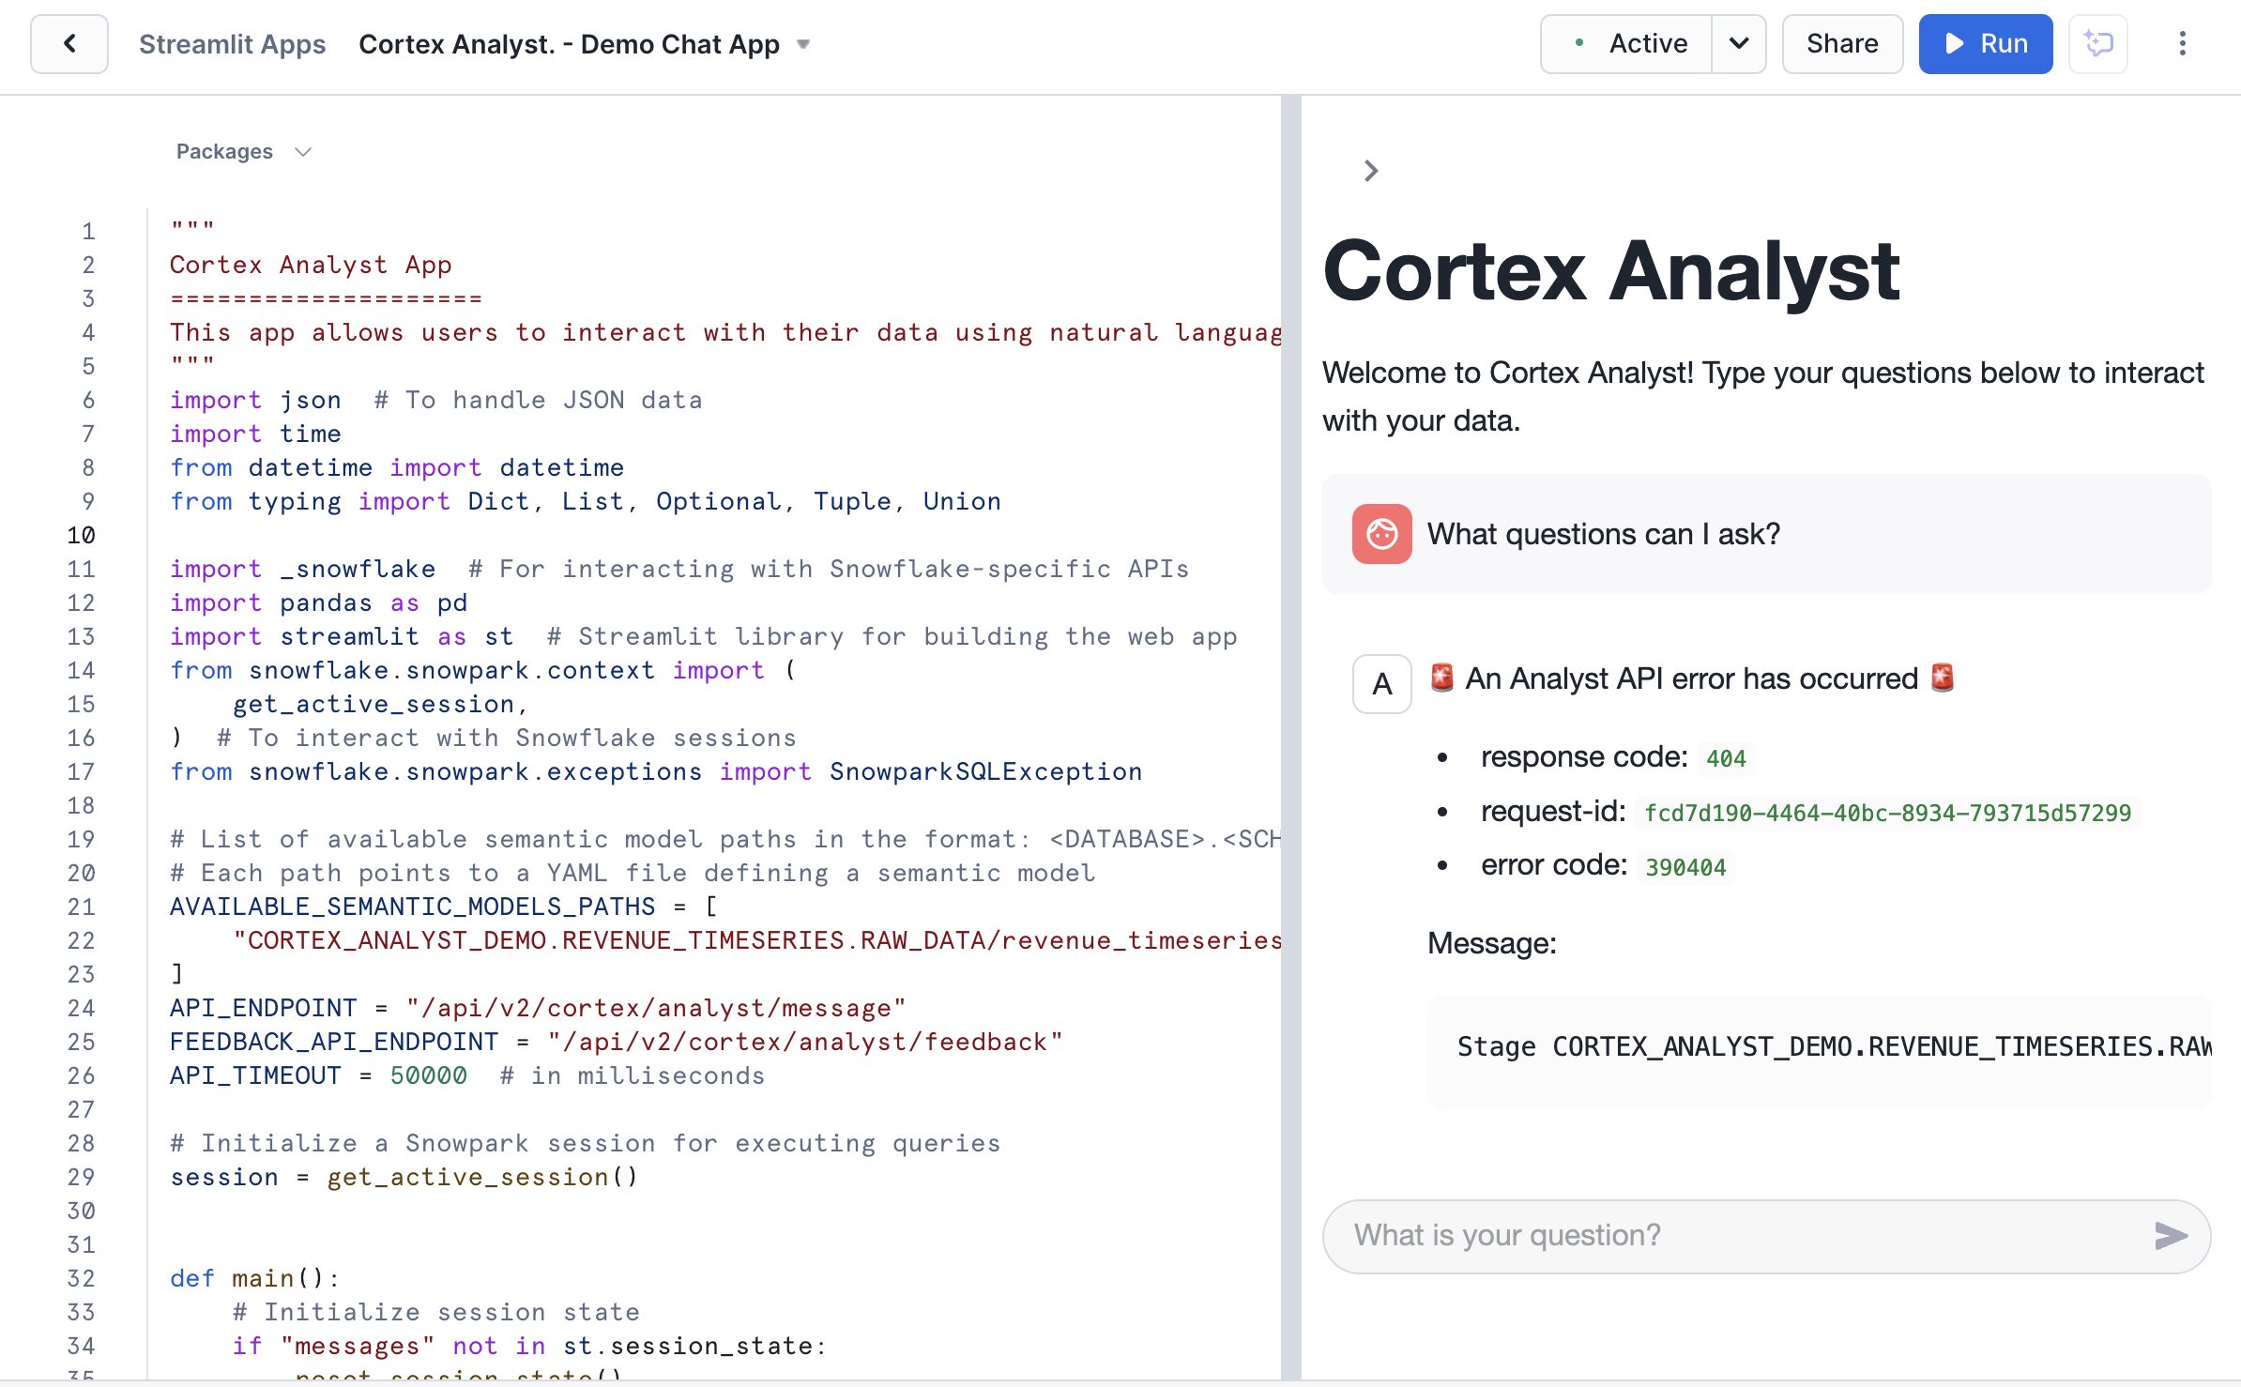Click the assistant 'A' avatar icon
The image size is (2241, 1387).
pyautogui.click(x=1381, y=684)
